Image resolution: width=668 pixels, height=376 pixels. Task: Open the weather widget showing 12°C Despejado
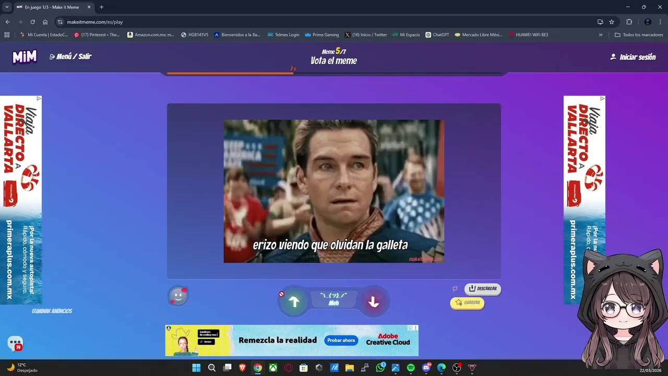tap(22, 368)
